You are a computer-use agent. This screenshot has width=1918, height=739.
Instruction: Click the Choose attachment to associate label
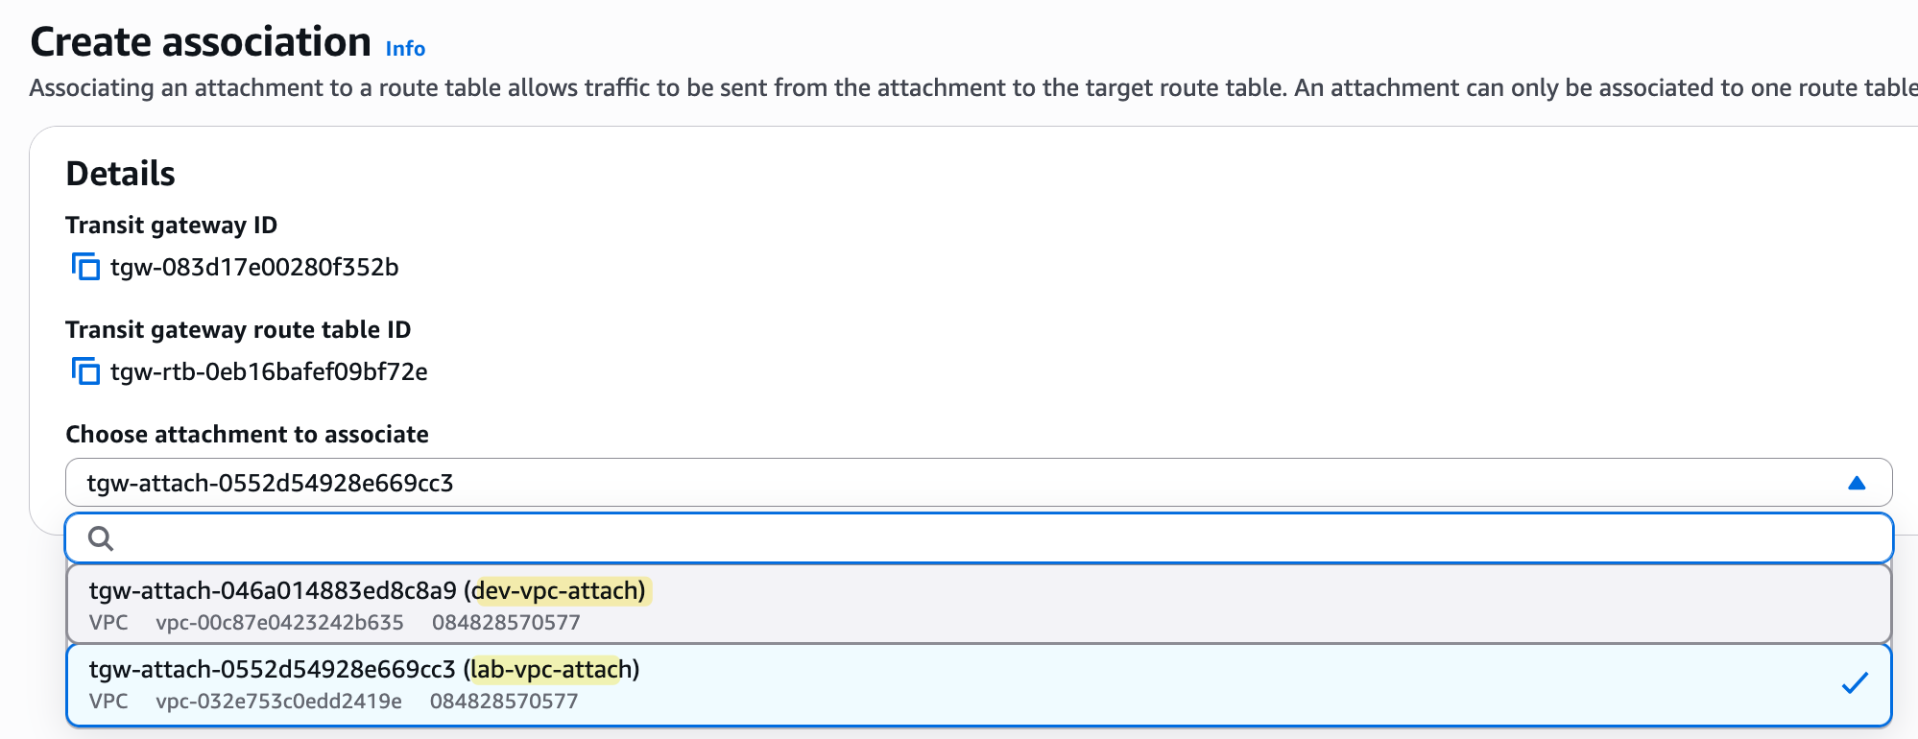[247, 435]
